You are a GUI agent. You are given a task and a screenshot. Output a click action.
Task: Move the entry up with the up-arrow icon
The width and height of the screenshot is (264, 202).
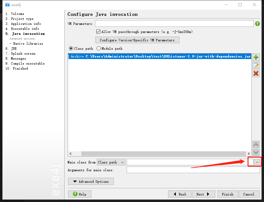tap(256, 145)
